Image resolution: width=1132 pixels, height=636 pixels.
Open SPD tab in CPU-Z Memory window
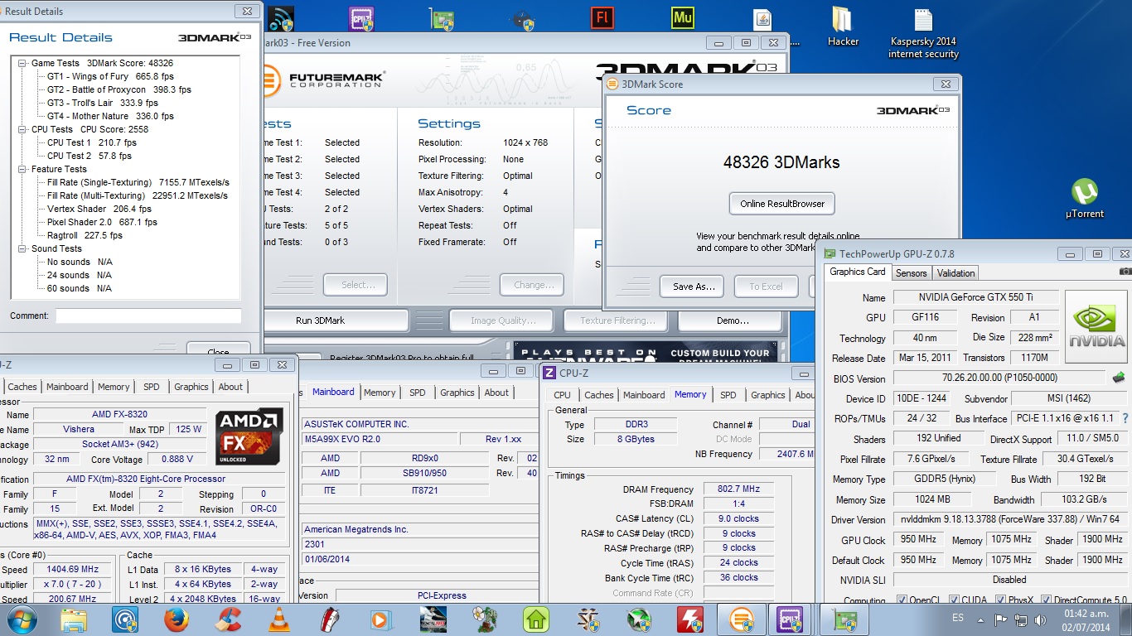728,395
